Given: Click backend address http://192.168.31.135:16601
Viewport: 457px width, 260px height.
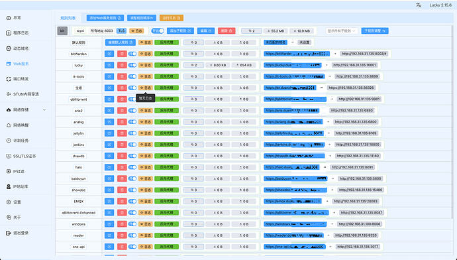Looking at the screenshot, I should point(355,65).
